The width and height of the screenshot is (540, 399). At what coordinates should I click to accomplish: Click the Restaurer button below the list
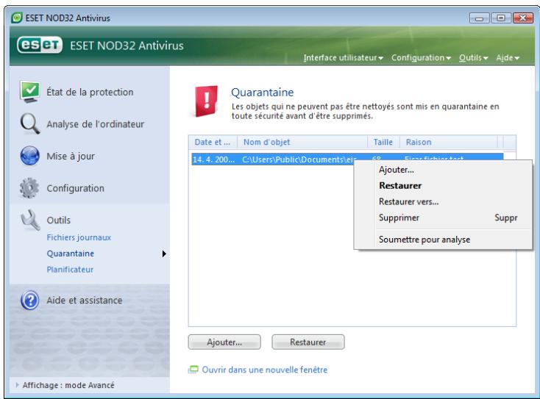coord(308,342)
